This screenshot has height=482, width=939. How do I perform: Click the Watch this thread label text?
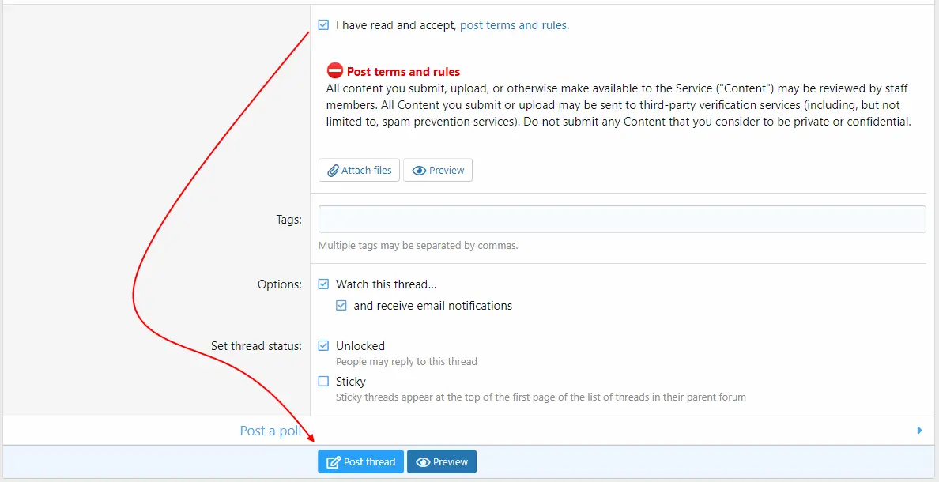click(386, 284)
